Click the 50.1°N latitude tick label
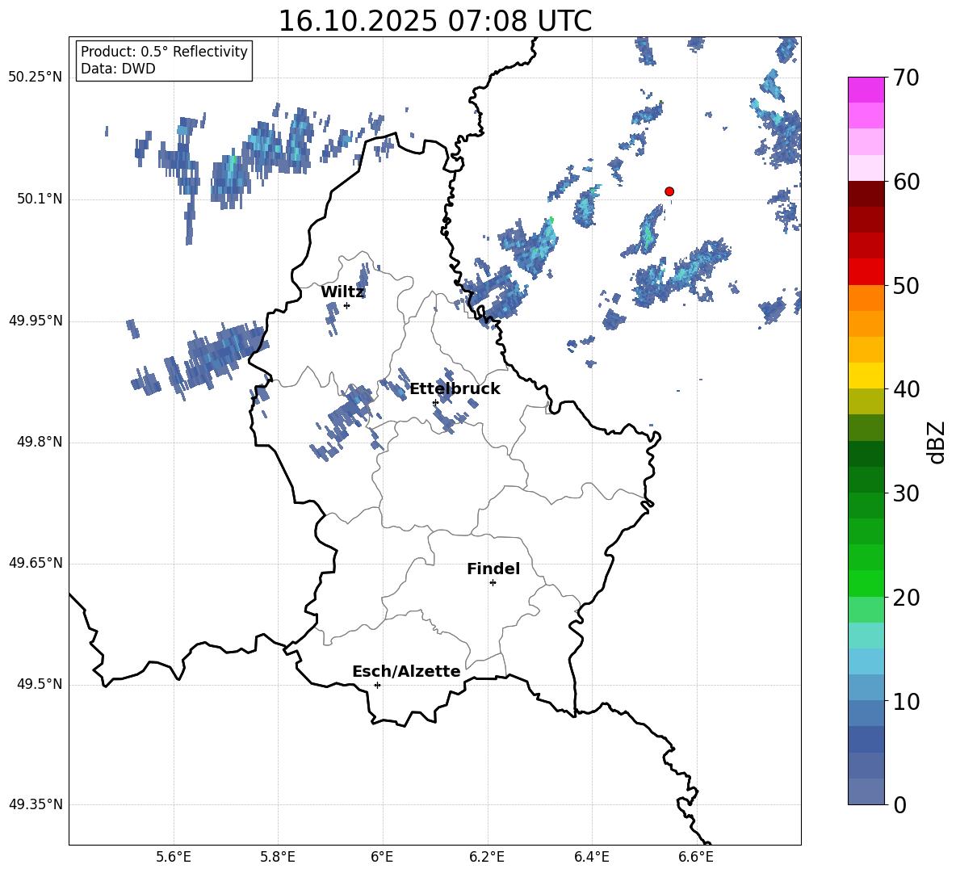The width and height of the screenshot is (956, 873). (39, 199)
